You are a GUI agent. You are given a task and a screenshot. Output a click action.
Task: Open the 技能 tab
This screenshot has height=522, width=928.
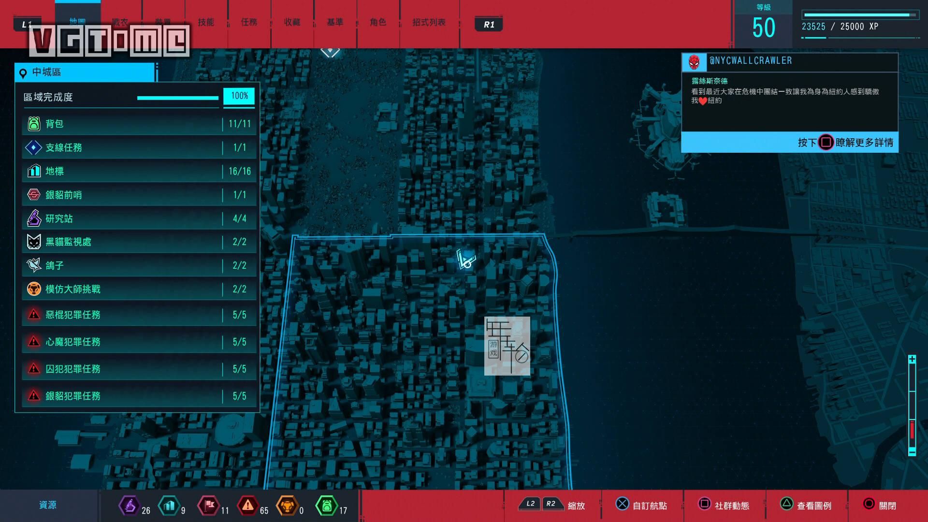pyautogui.click(x=205, y=22)
